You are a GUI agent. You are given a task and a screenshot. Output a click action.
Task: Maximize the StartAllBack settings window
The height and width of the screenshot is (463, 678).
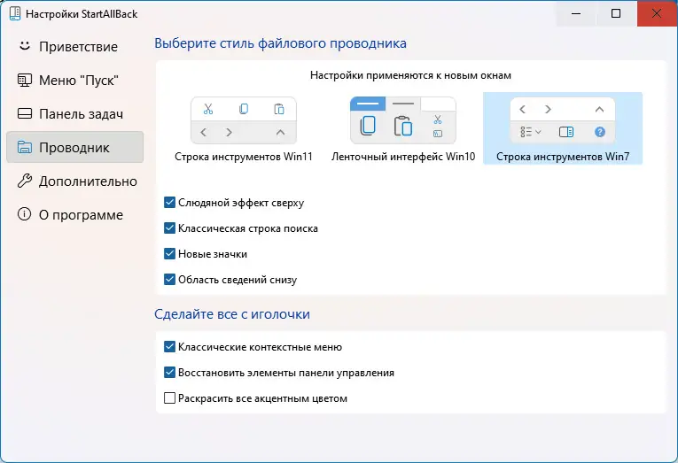pyautogui.click(x=616, y=13)
